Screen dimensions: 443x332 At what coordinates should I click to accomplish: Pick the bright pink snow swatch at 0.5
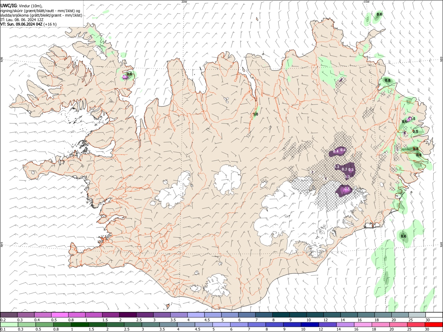(60, 315)
